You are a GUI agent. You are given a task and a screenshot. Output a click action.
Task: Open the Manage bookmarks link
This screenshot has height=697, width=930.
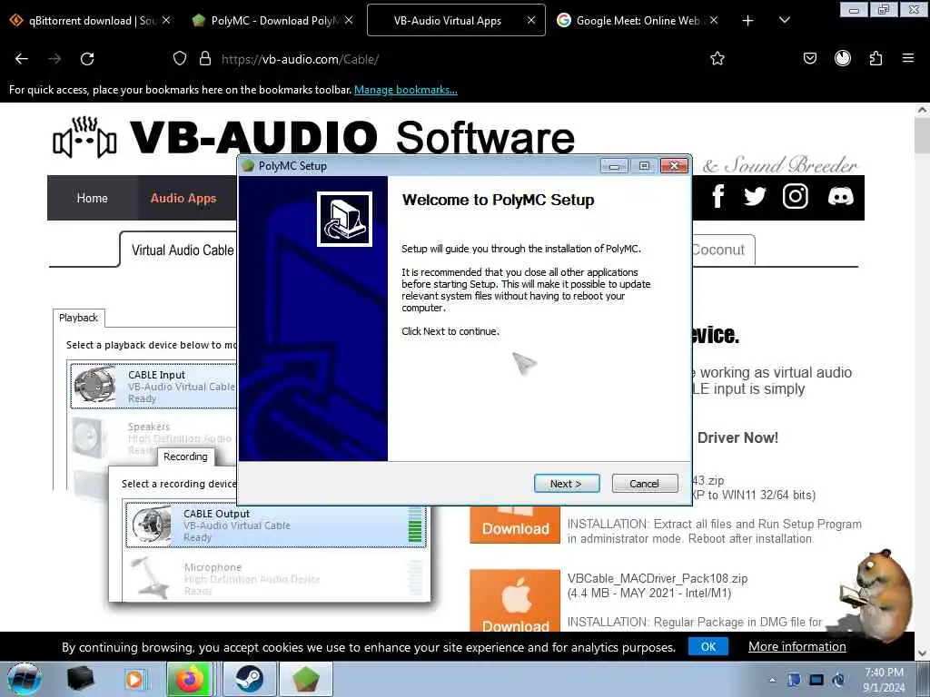tap(406, 90)
